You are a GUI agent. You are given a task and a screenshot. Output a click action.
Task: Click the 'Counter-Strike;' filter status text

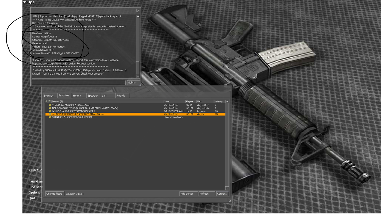pyautogui.click(x=75, y=194)
